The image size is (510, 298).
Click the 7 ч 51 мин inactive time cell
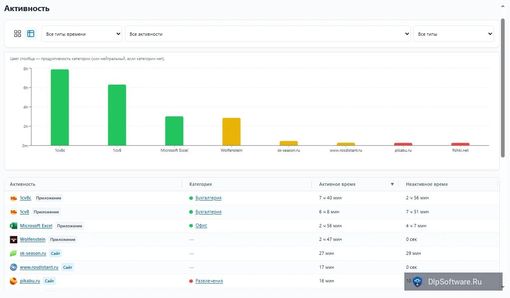tap(417, 212)
